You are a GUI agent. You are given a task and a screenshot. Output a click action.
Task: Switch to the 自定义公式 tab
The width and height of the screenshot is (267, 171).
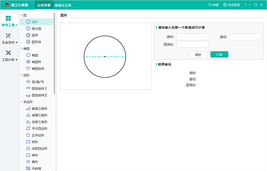[63, 5]
